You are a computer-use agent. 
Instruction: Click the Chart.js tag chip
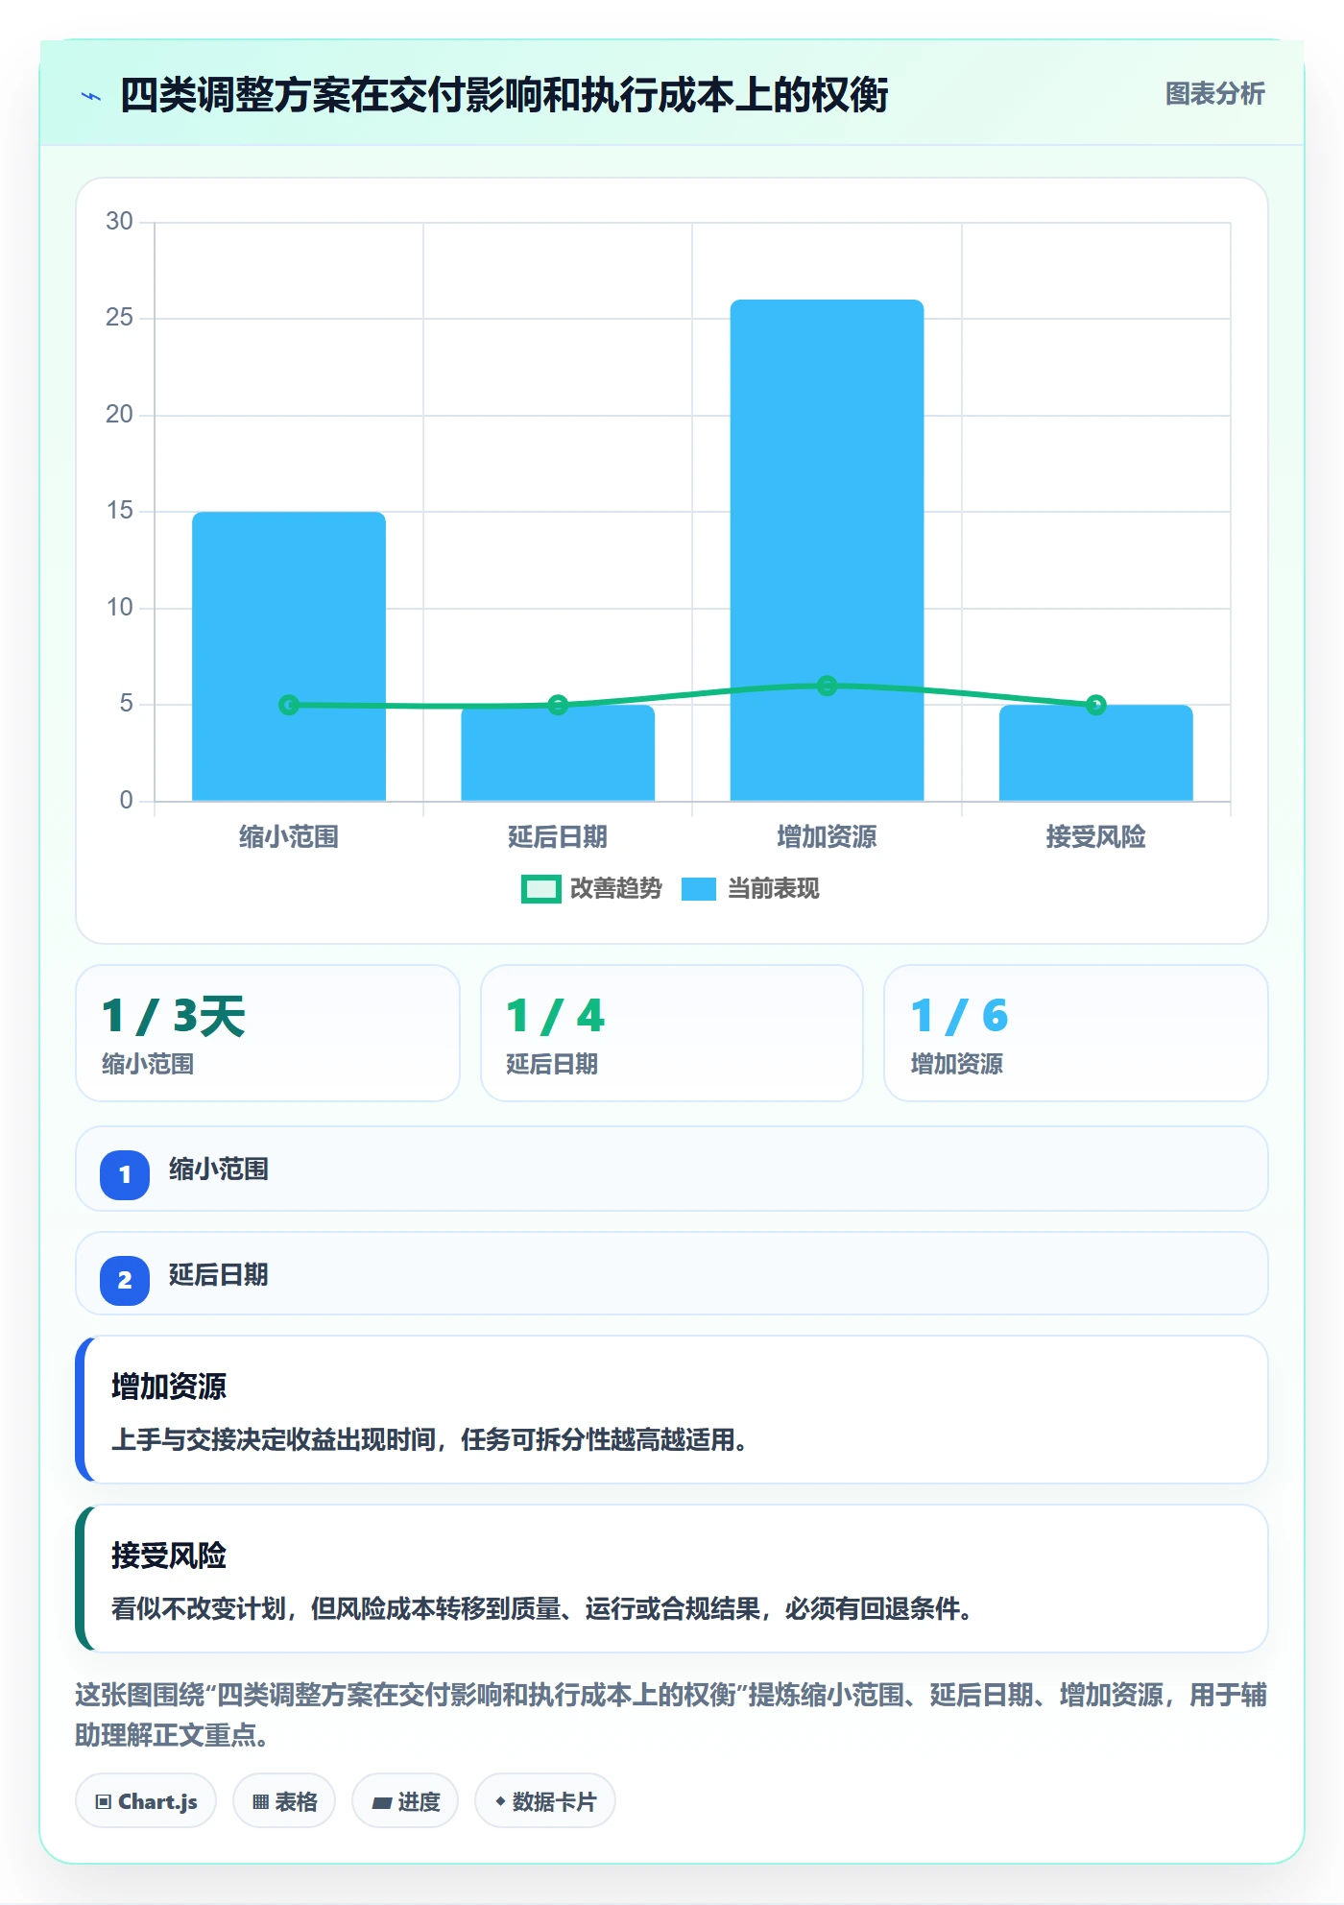[146, 1801]
